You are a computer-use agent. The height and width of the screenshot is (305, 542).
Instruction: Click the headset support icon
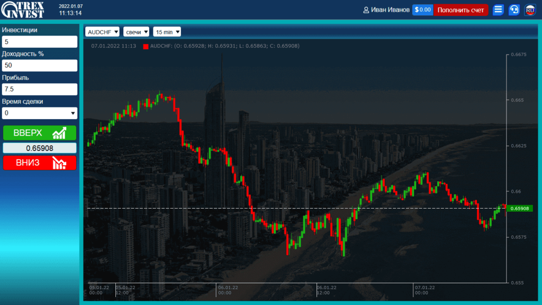pyautogui.click(x=514, y=10)
